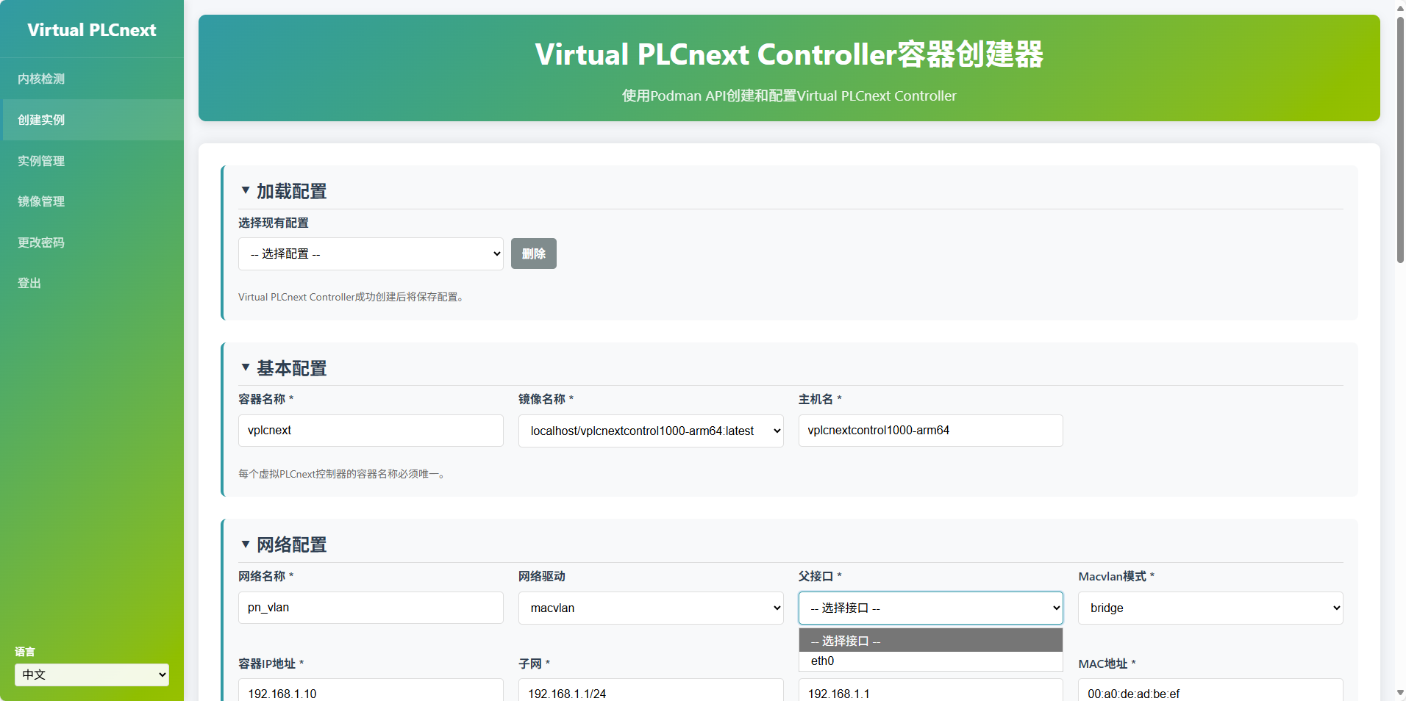Click the 容器IP地址 field 192.168.1.10
The width and height of the screenshot is (1406, 701).
point(371,691)
